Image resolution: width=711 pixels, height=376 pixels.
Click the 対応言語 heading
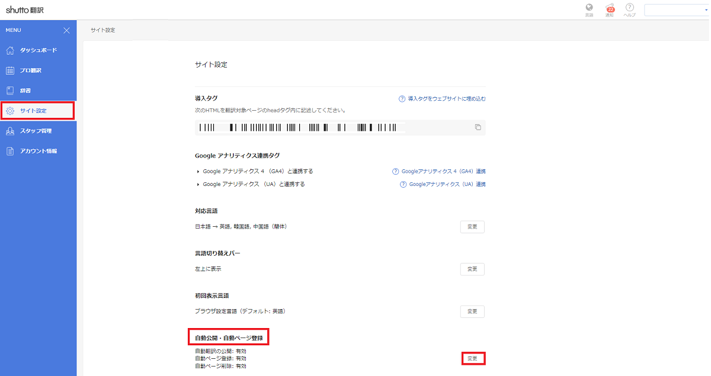pyautogui.click(x=207, y=211)
